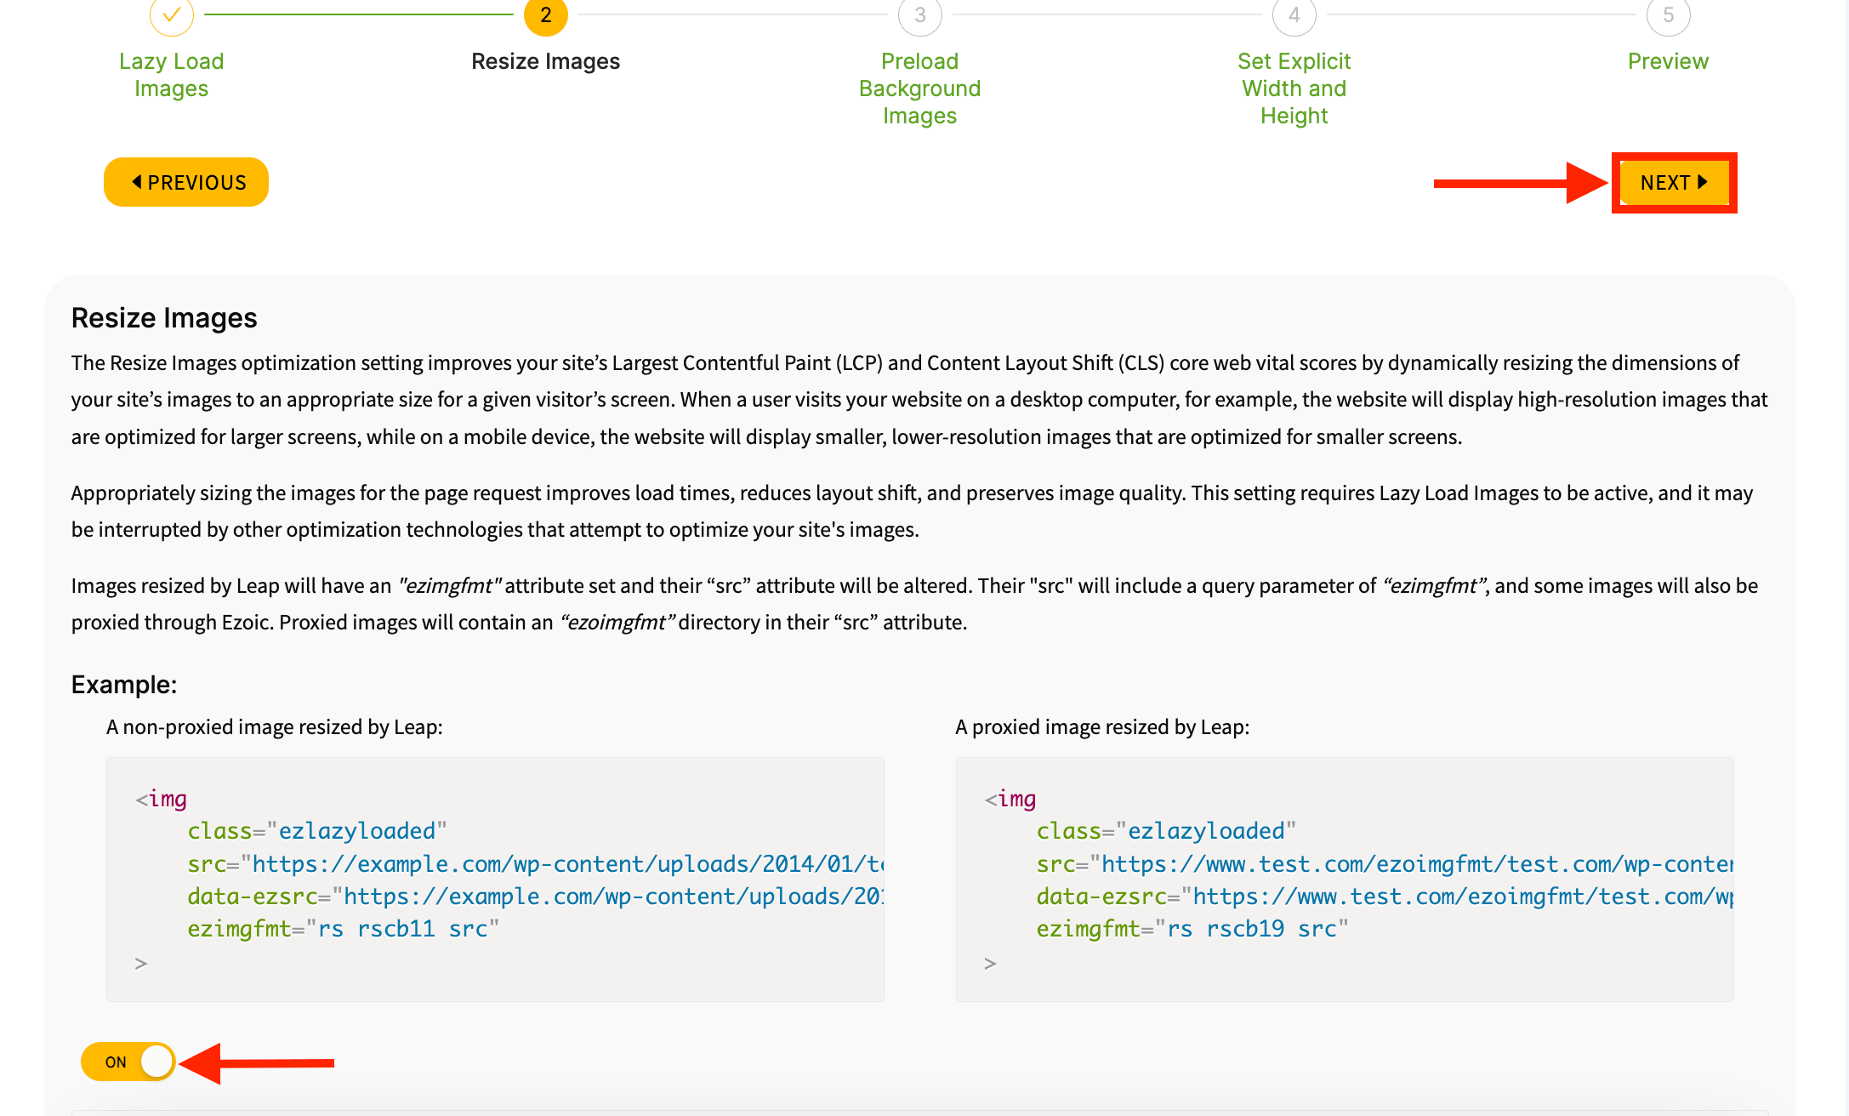Click the ezimgfmt="rs rscb11 src" code line
Image resolution: width=1849 pixels, height=1116 pixels.
click(344, 929)
